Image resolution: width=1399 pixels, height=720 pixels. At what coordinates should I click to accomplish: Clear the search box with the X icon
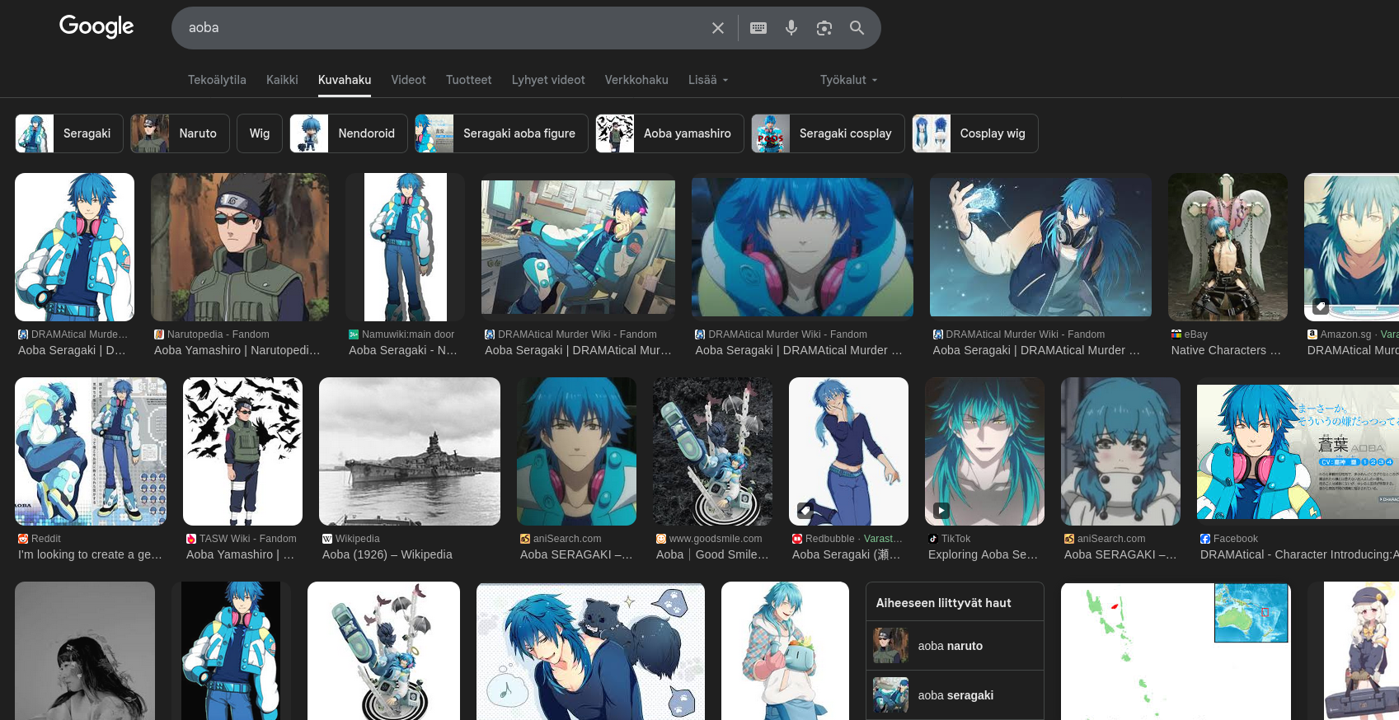pos(718,28)
